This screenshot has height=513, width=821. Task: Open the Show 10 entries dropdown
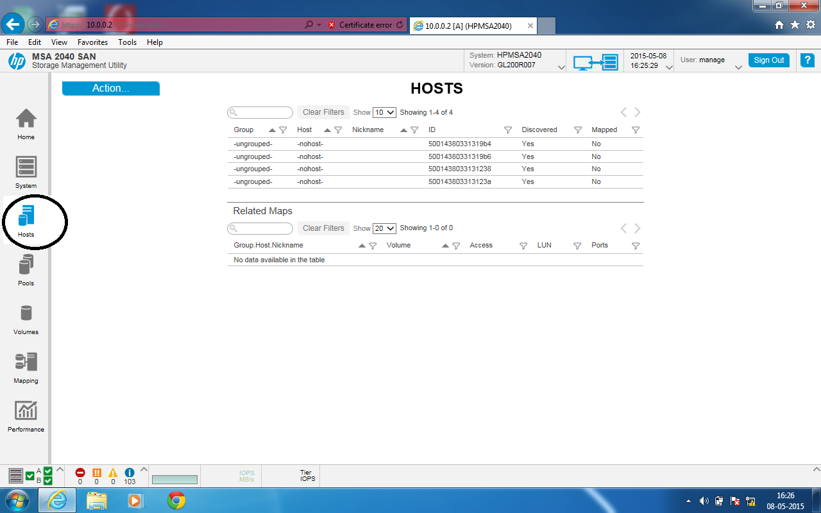384,112
